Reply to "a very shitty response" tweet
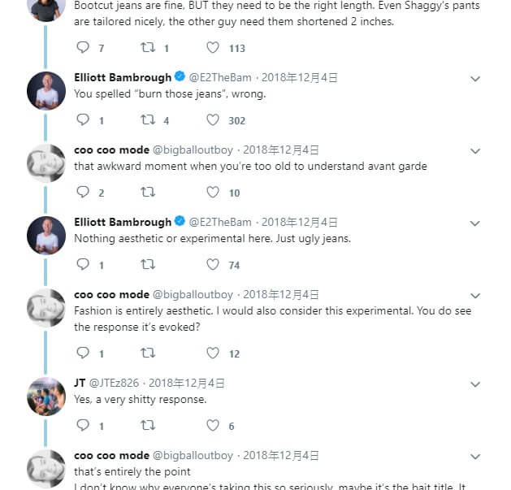Viewport: 511px width, 490px height. pos(82,426)
